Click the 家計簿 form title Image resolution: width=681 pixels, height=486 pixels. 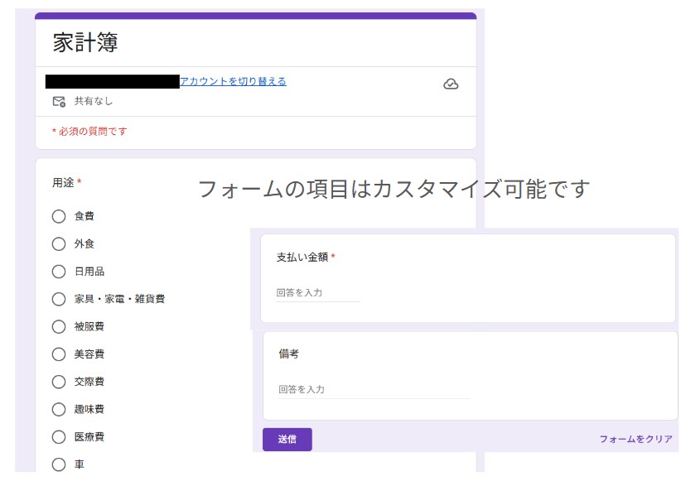pyautogui.click(x=85, y=42)
